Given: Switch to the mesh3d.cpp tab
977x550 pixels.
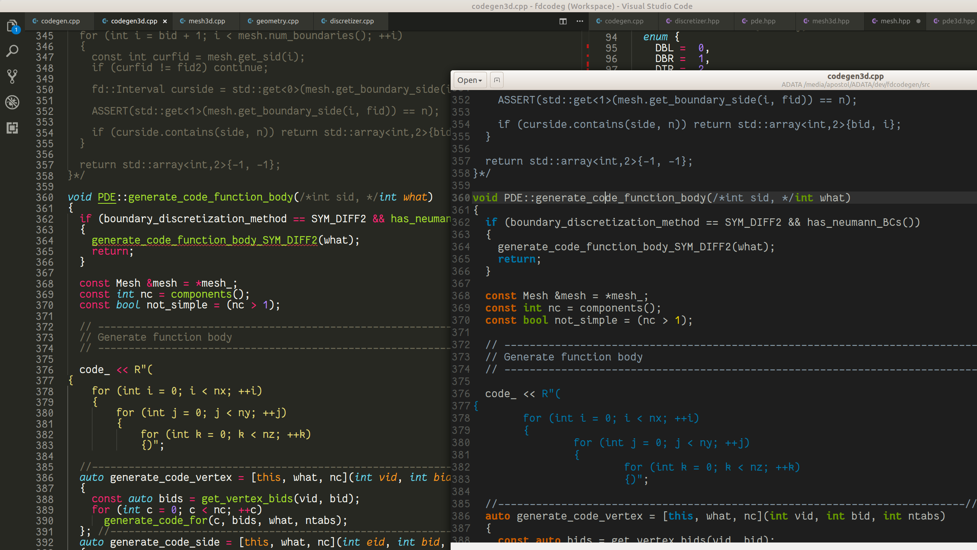Looking at the screenshot, I should pos(206,21).
